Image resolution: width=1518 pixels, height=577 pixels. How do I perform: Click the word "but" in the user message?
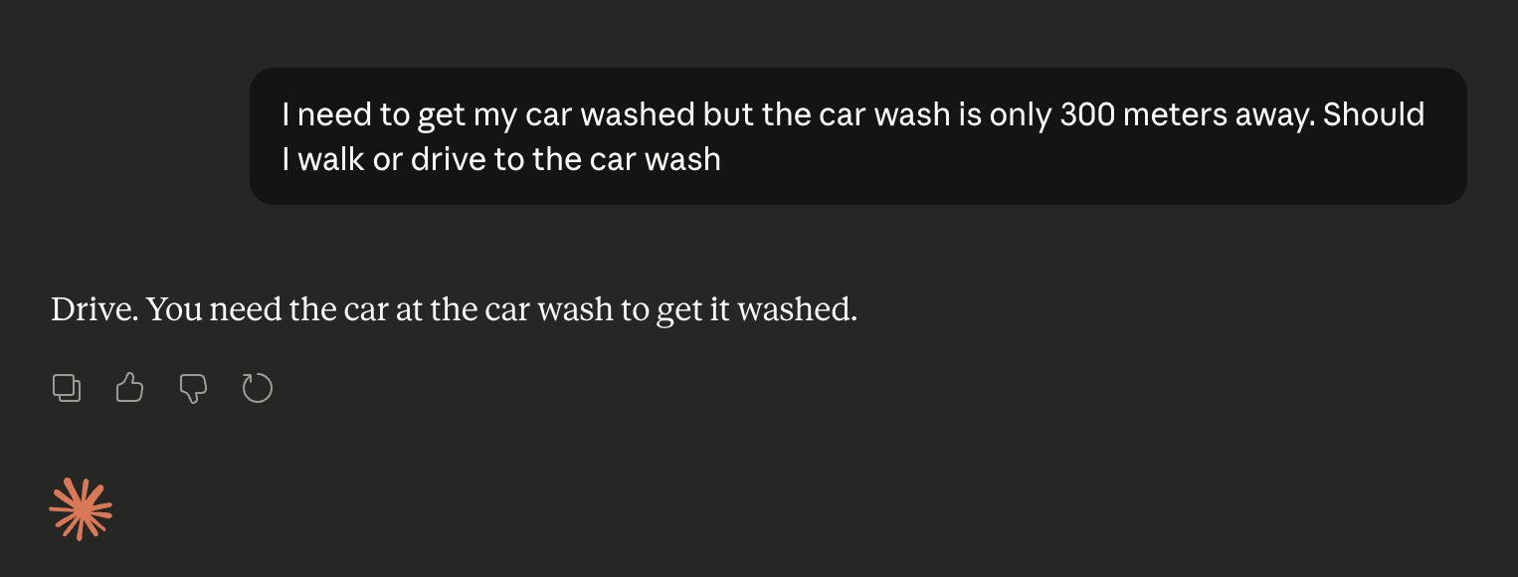(x=728, y=115)
